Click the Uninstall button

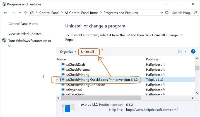coord(90,52)
